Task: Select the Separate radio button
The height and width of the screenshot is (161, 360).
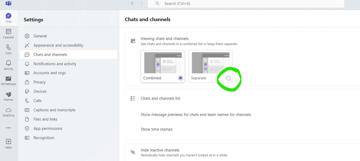Action: tap(228, 78)
